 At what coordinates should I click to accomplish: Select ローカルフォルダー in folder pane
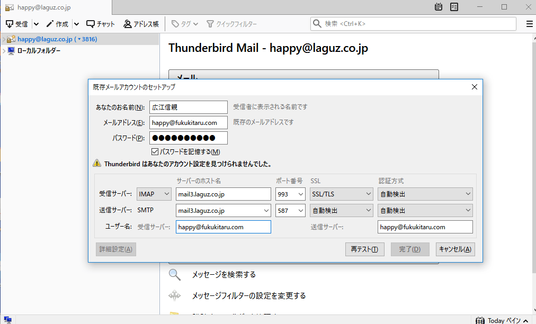(x=39, y=51)
